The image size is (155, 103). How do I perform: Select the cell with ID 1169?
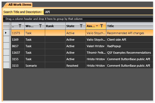pyautogui.click(x=18, y=39)
